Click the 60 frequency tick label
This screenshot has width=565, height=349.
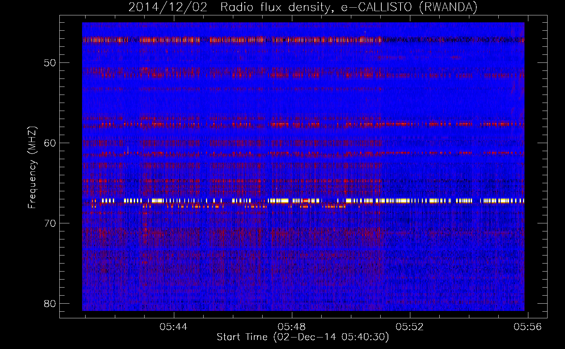click(x=50, y=143)
